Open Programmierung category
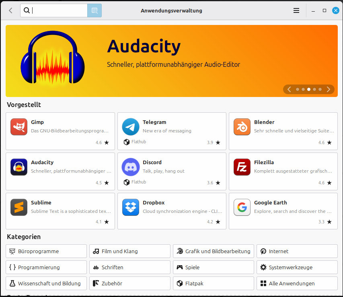This screenshot has width=343, height=297. pos(46,267)
